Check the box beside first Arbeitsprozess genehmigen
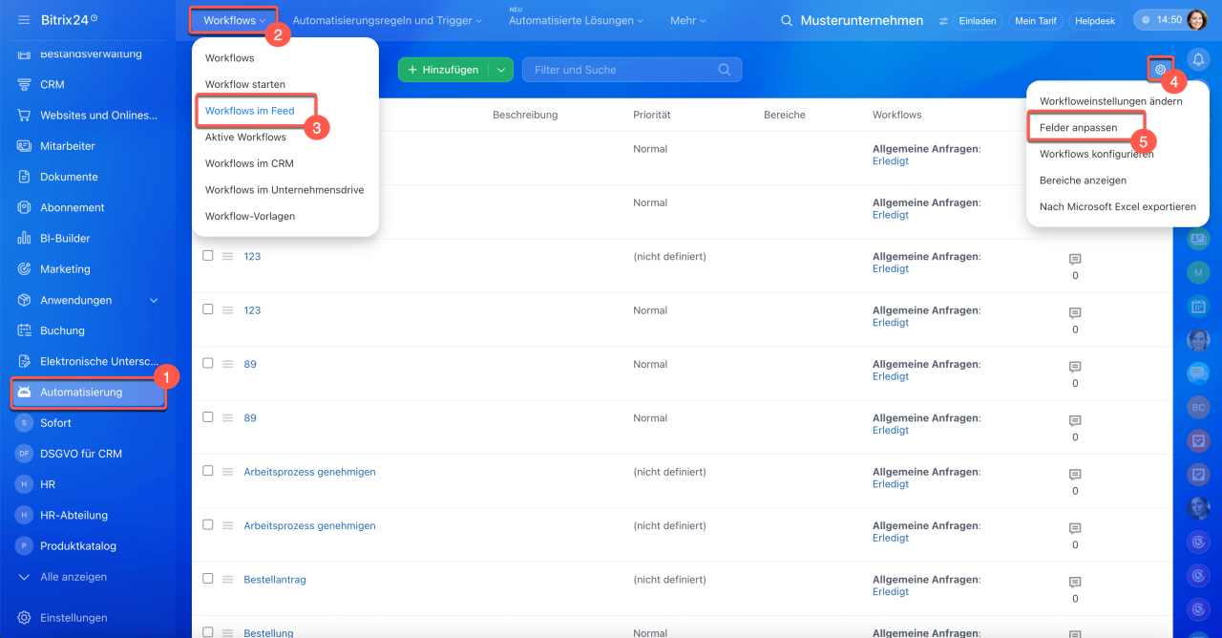 pos(208,471)
